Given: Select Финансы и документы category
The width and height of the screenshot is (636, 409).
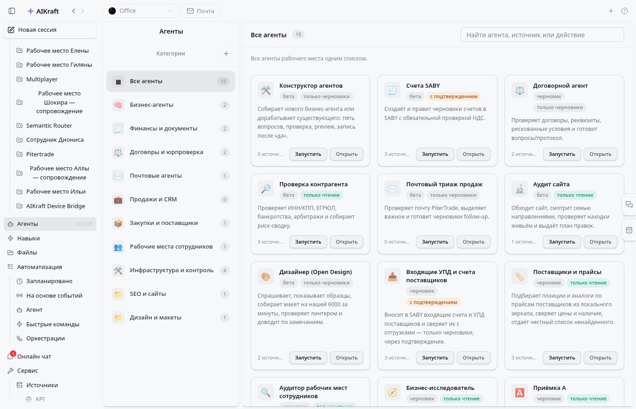Looking at the screenshot, I should coord(171,129).
